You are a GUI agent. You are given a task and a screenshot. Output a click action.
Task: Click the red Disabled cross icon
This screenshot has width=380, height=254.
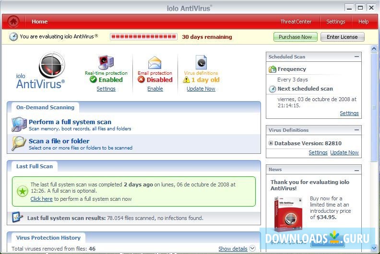[x=141, y=80]
